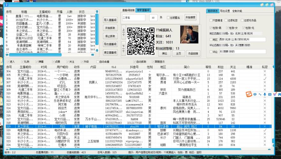This screenshot has width=281, height=159.
Task: Select highlighted row 319 user 月白
Action: point(138,126)
